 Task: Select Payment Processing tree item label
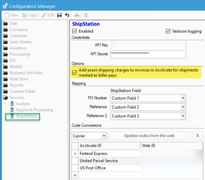pyautogui.click(x=35, y=110)
